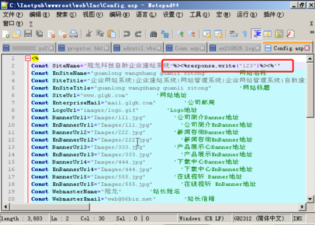Image resolution: width=315 pixels, height=225 pixels.
Task: Toggle the indent guide button
Action: click(256, 34)
